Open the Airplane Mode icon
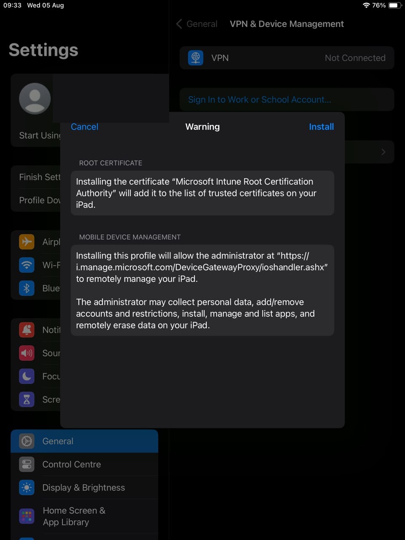Screen dimensions: 405x540 (x=27, y=242)
